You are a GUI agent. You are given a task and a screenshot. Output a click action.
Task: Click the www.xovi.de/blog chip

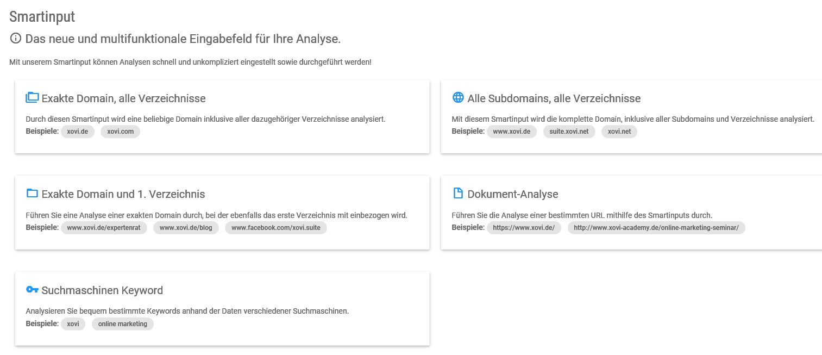point(186,227)
